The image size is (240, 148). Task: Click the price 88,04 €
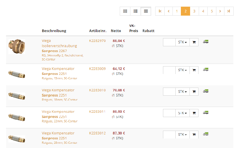click(x=119, y=41)
